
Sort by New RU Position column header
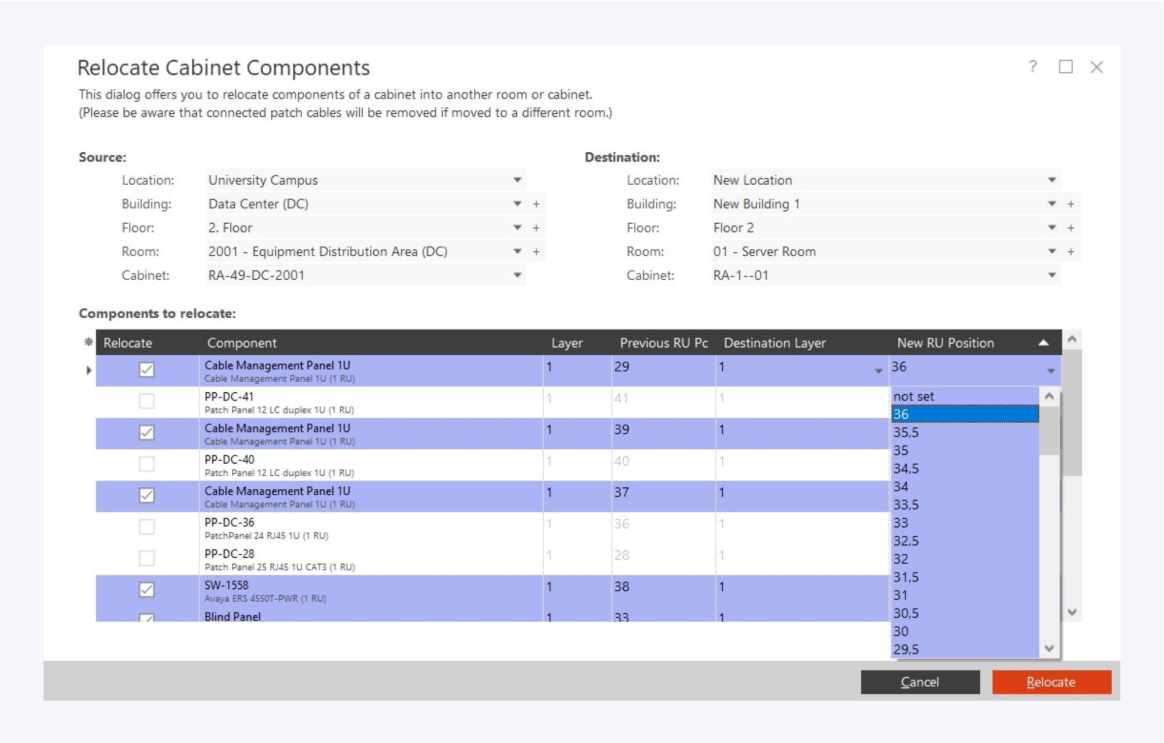(x=945, y=343)
